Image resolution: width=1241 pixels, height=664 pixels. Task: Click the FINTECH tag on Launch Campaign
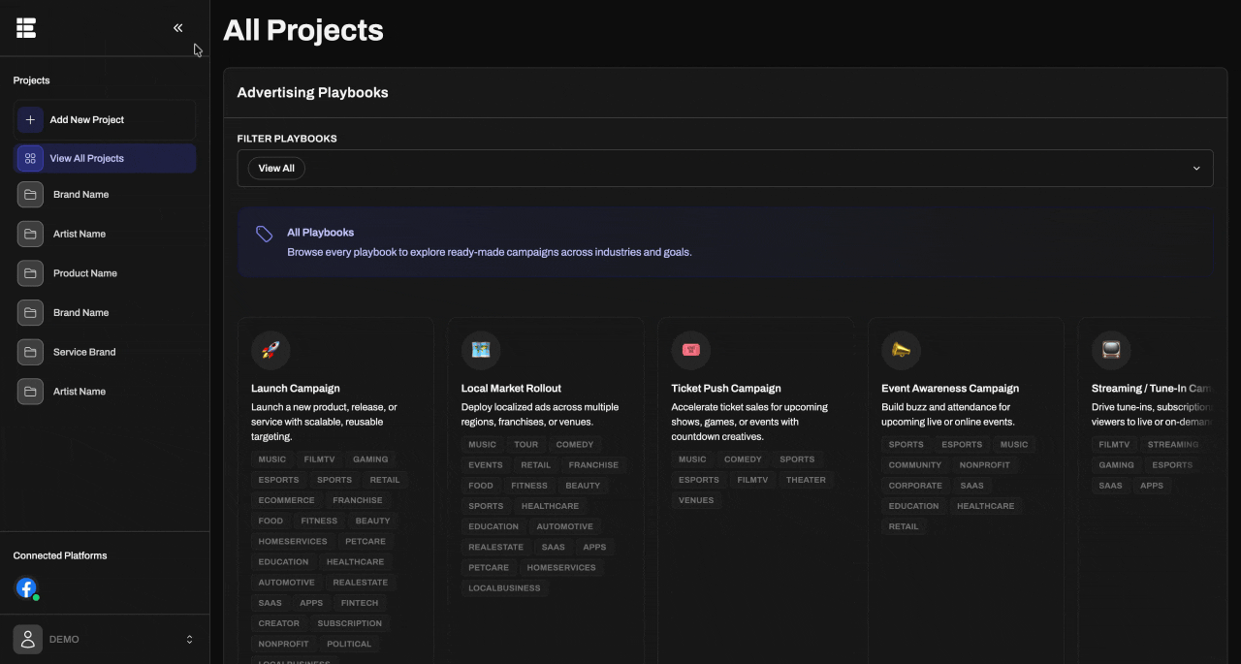point(360,603)
